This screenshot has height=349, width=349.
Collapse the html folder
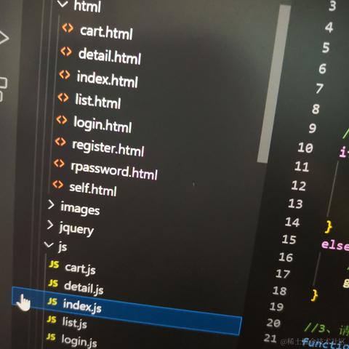click(x=63, y=4)
